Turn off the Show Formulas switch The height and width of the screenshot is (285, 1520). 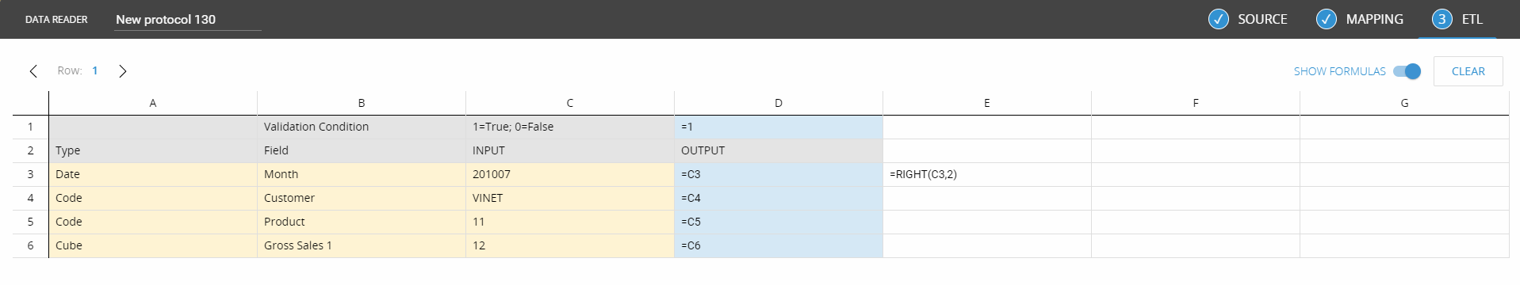click(x=1407, y=71)
